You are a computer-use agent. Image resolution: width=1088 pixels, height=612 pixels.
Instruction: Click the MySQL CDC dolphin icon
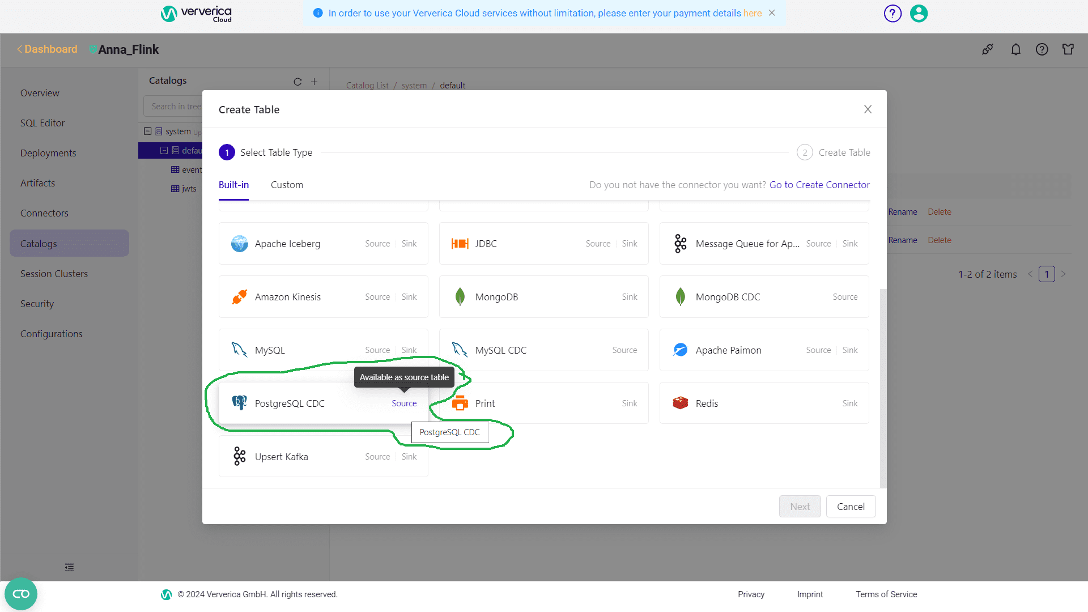pos(460,350)
